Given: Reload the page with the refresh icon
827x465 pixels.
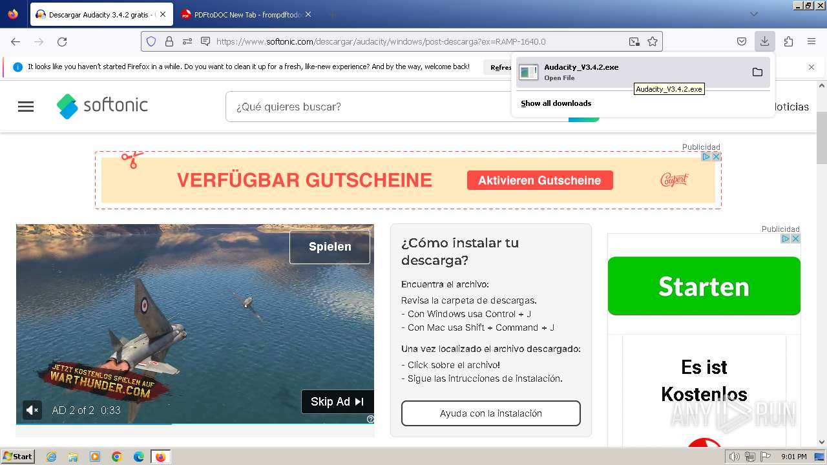Looking at the screenshot, I should [x=62, y=41].
